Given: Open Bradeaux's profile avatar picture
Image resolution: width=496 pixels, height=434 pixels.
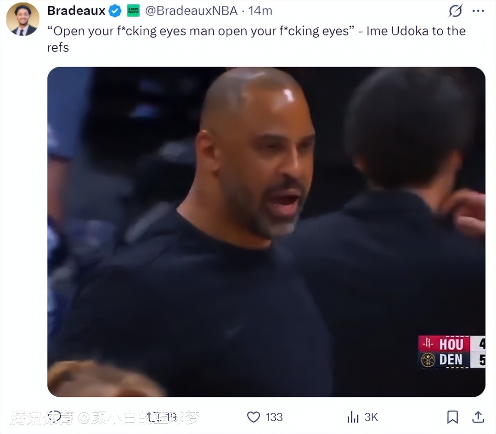Looking at the screenshot, I should click(23, 19).
